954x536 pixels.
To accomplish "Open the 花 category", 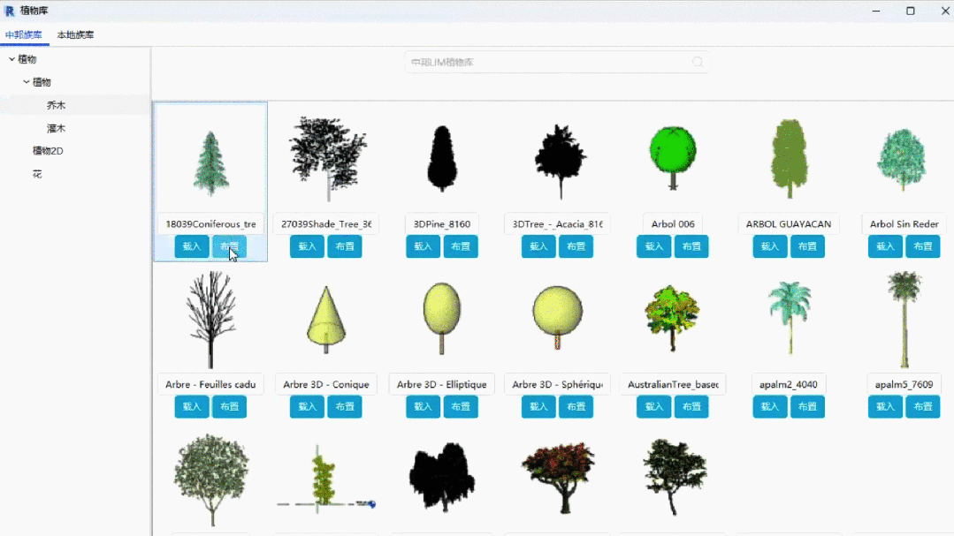I will (x=37, y=174).
